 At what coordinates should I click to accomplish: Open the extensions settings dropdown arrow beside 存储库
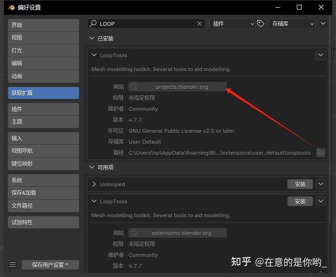[323, 23]
